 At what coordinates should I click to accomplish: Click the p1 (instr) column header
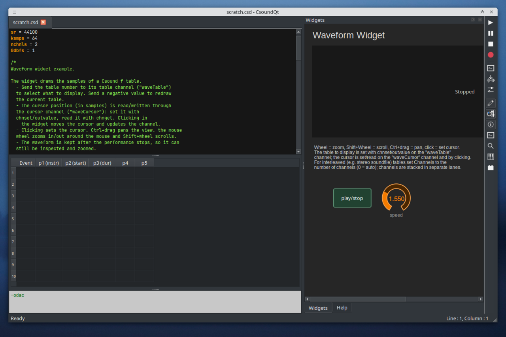[x=49, y=163]
